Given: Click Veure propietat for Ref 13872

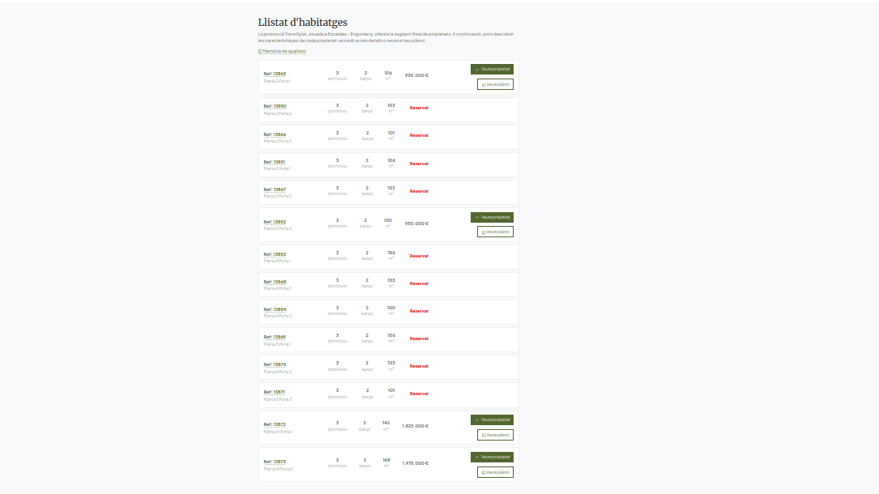Looking at the screenshot, I should (x=492, y=419).
